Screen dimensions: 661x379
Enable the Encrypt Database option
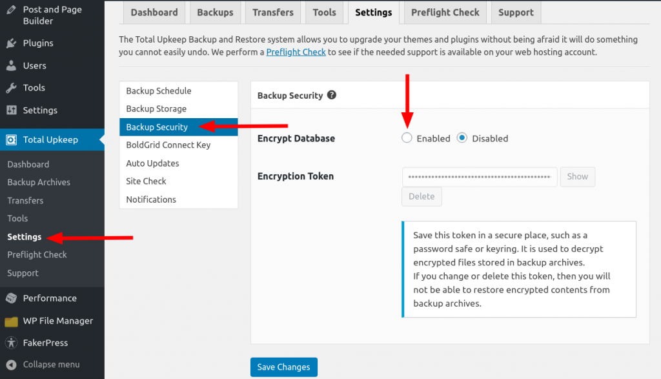pos(407,138)
